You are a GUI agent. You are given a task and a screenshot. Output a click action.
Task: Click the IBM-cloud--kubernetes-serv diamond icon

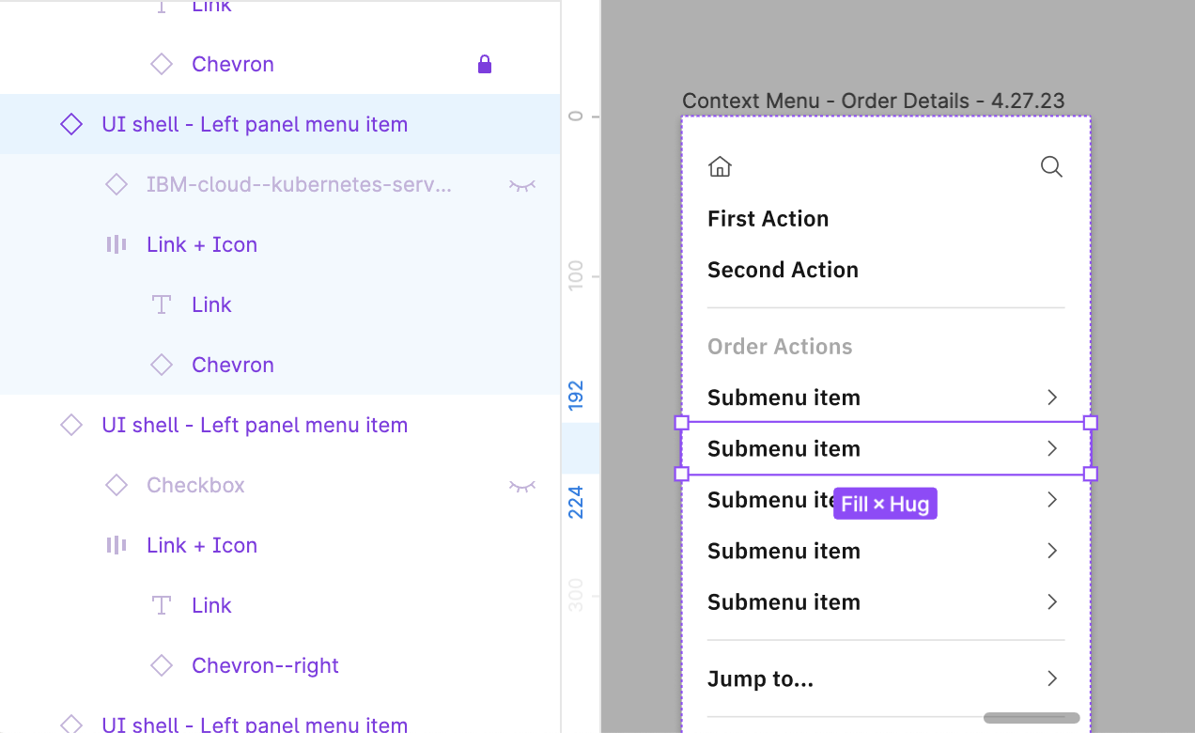point(116,184)
